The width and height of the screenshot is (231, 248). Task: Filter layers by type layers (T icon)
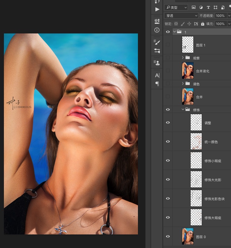(208, 7)
